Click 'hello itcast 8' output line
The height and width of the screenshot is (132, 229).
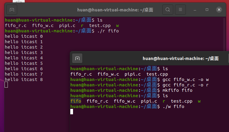tap(24, 79)
